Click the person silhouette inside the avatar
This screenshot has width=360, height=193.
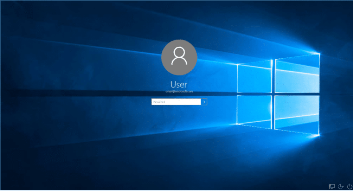click(x=179, y=56)
